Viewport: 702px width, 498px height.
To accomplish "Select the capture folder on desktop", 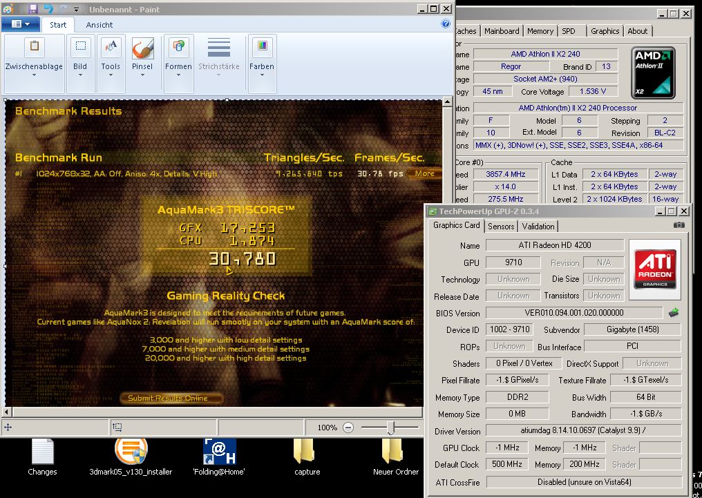I will [x=307, y=457].
